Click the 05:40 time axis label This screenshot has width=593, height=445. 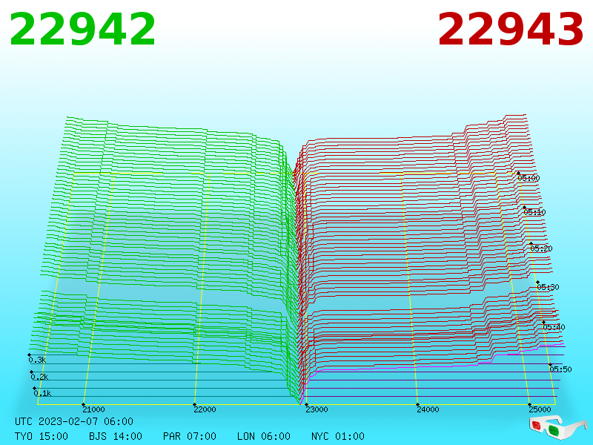[x=554, y=327]
